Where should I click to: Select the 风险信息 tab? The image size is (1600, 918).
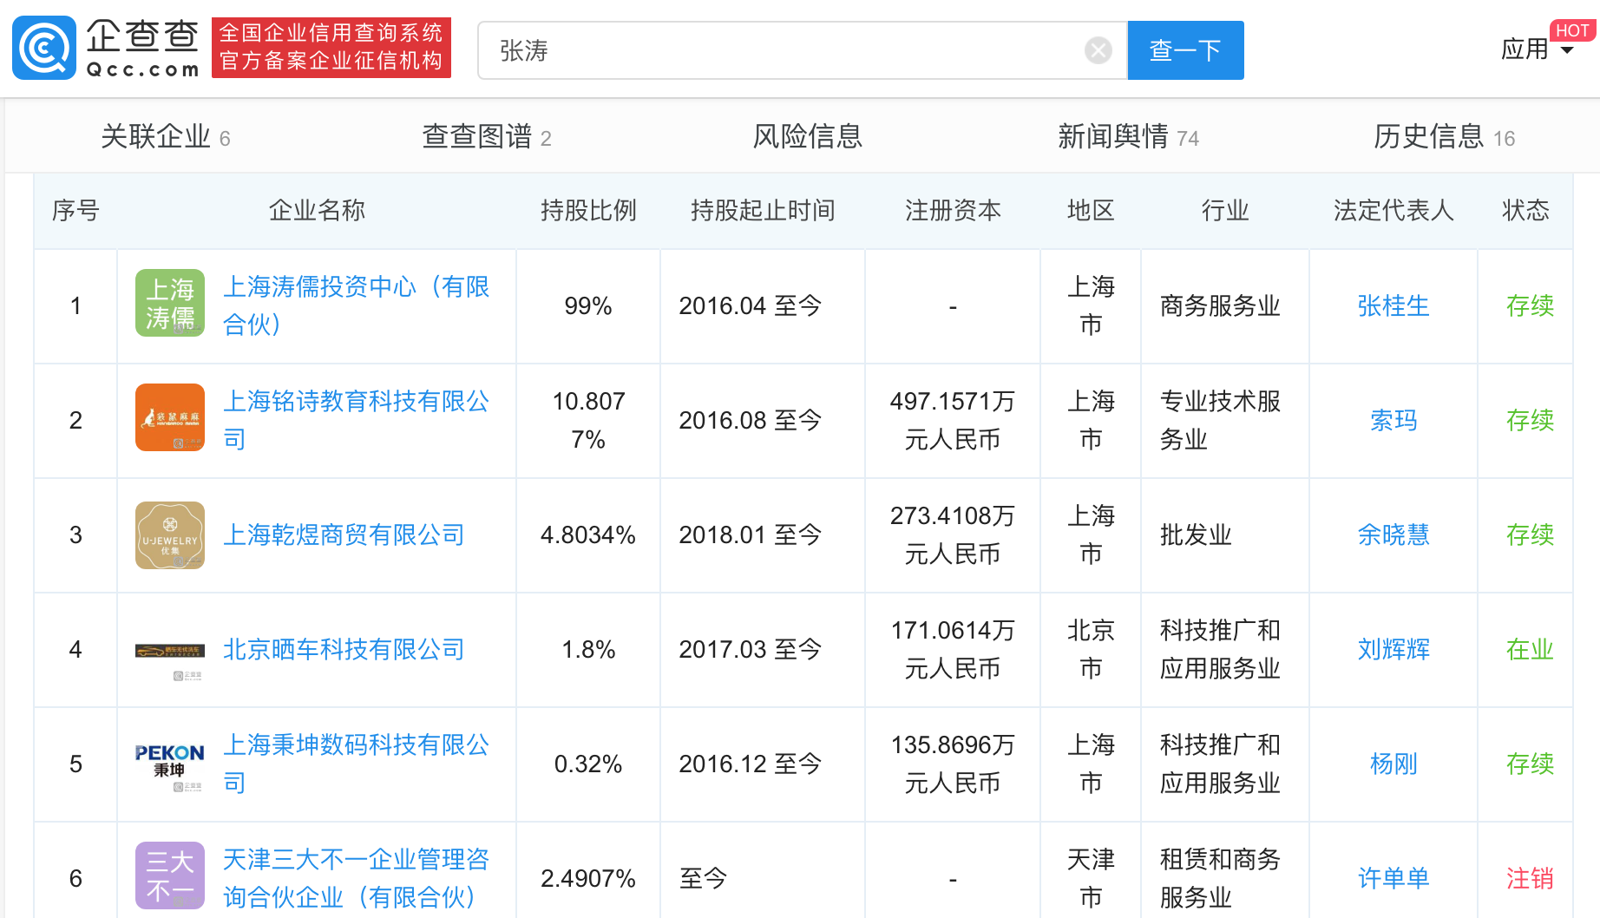[807, 137]
